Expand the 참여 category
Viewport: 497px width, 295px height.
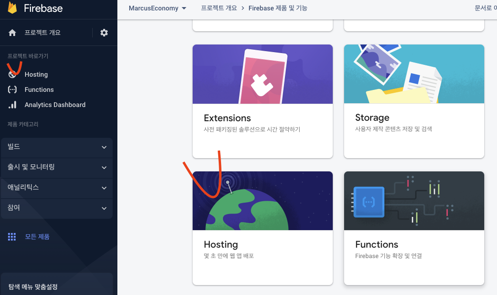(57, 208)
